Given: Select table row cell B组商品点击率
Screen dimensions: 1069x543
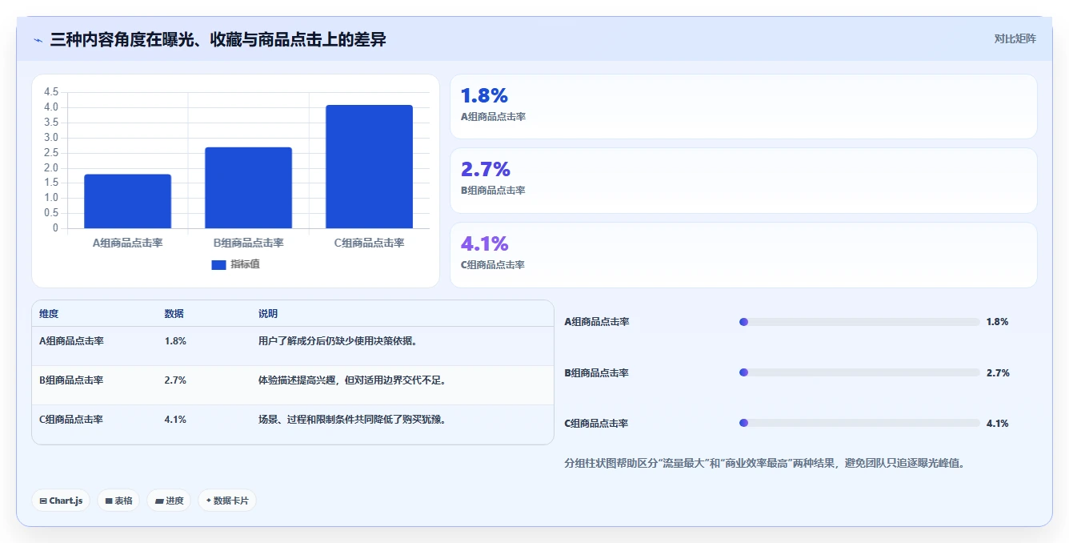Looking at the screenshot, I should [x=71, y=380].
